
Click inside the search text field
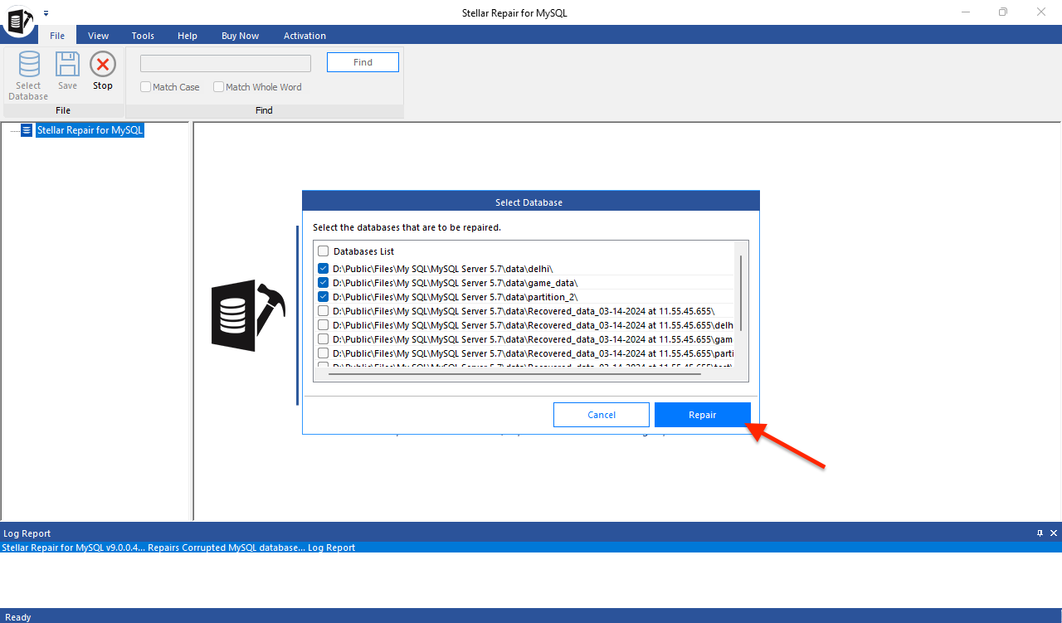coord(225,62)
